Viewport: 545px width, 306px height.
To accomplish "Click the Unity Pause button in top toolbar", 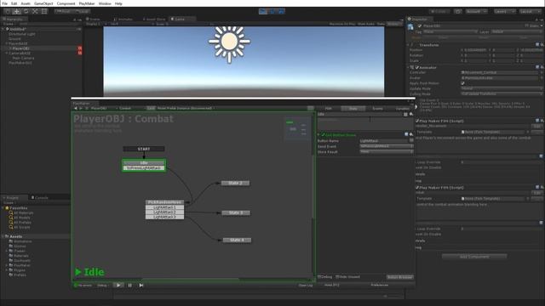I will (x=272, y=11).
